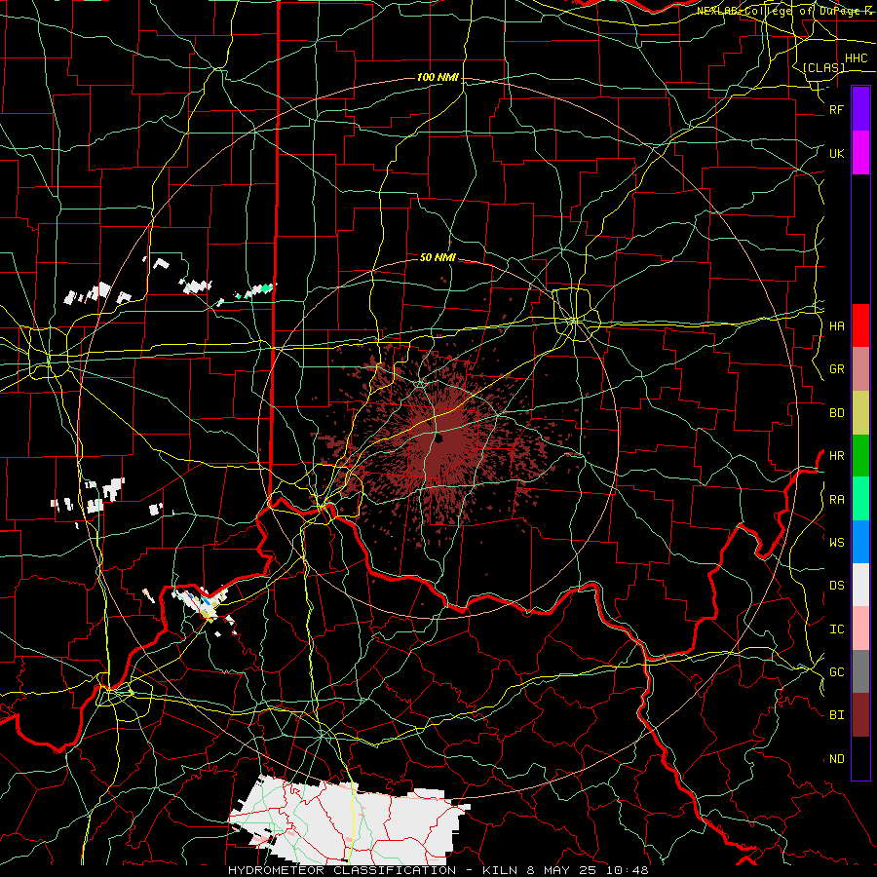Click the green rain echo near state line
This screenshot has width=877, height=877.
point(264,288)
